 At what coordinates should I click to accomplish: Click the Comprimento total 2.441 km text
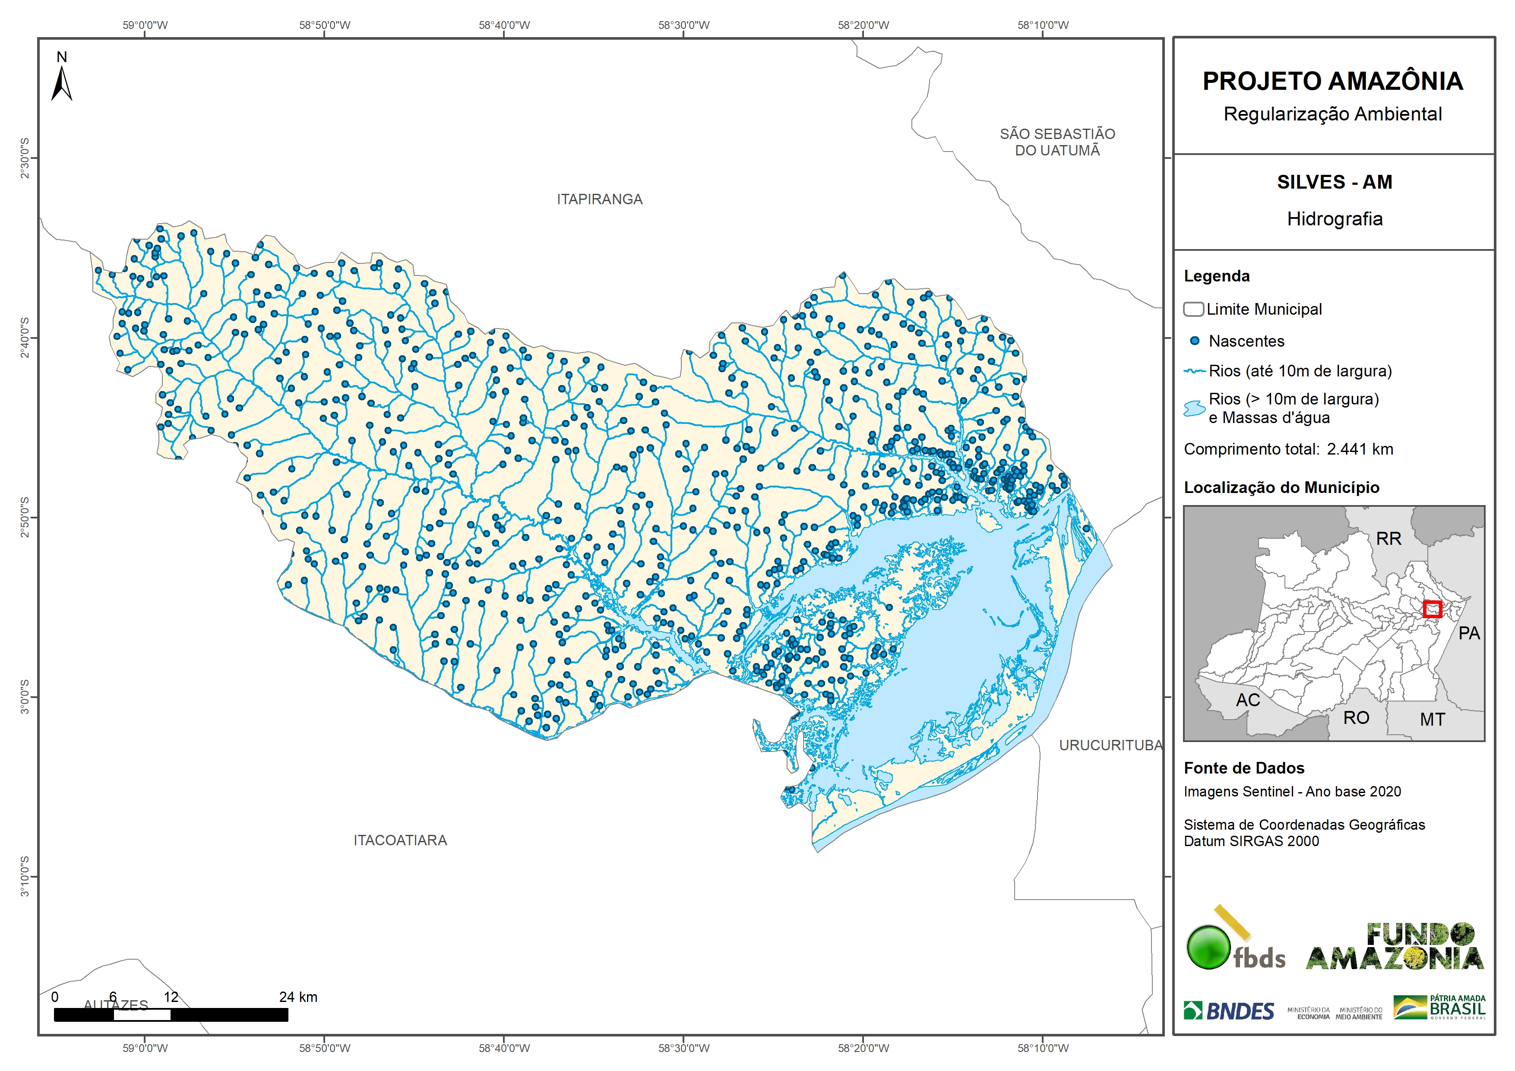(x=1288, y=449)
